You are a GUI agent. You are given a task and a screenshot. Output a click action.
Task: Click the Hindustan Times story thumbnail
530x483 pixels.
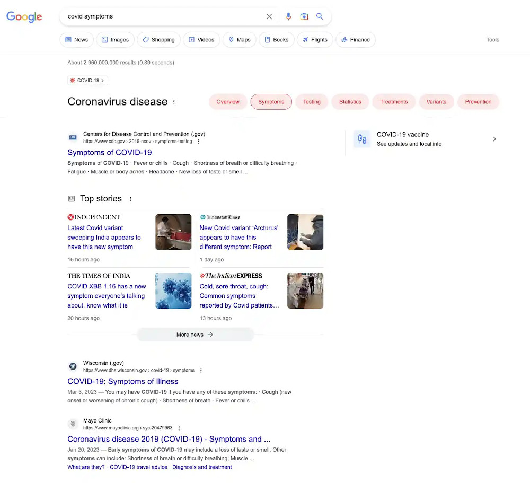click(x=305, y=232)
